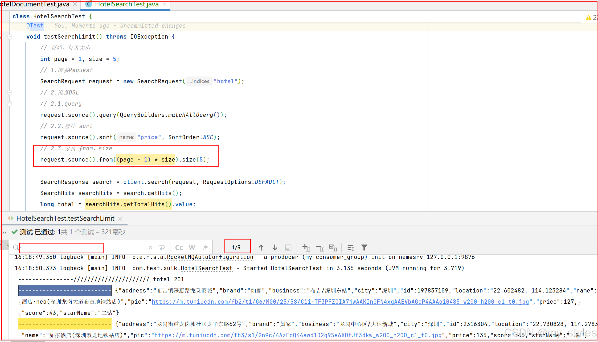This screenshot has height=342, width=598.
Task: Toggle Words (W) search option
Action: [192, 248]
